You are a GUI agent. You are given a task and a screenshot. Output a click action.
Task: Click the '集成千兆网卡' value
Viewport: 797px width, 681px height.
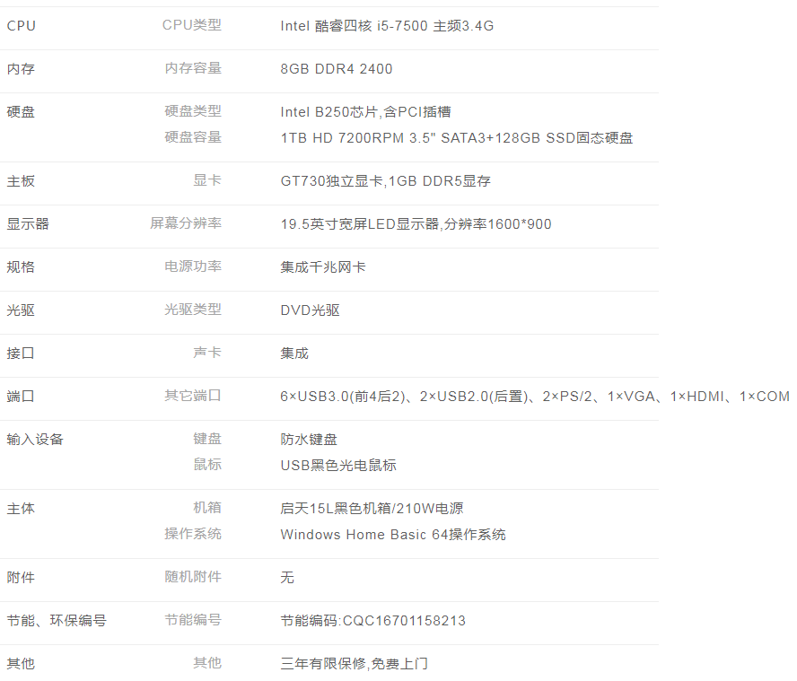[x=323, y=267]
